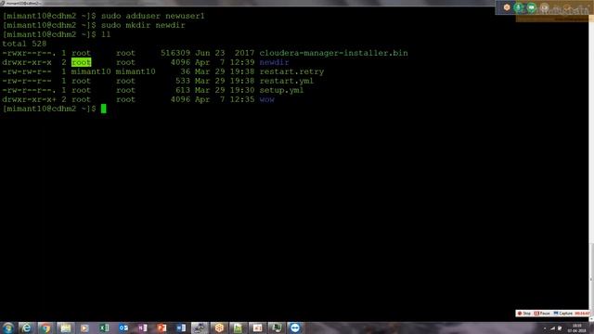Toggle the green camera icon in overlay
594x334 pixels.
531,7
